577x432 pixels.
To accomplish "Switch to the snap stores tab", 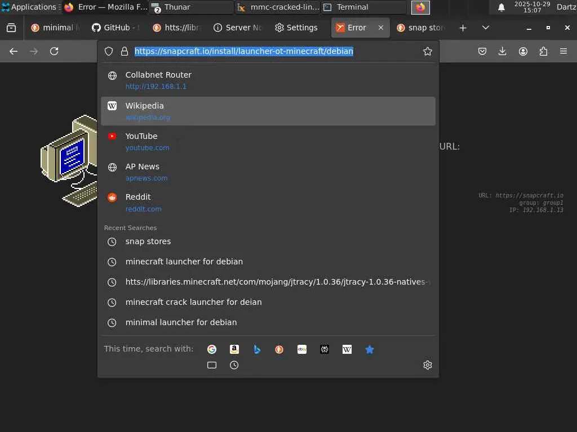I will 421,28.
